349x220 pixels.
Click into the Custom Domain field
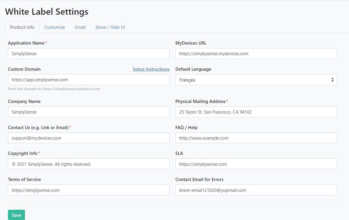click(88, 80)
